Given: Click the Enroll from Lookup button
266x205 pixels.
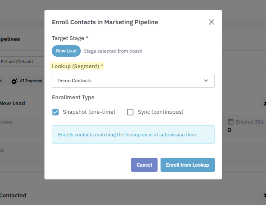Looking at the screenshot, I should [x=187, y=165].
